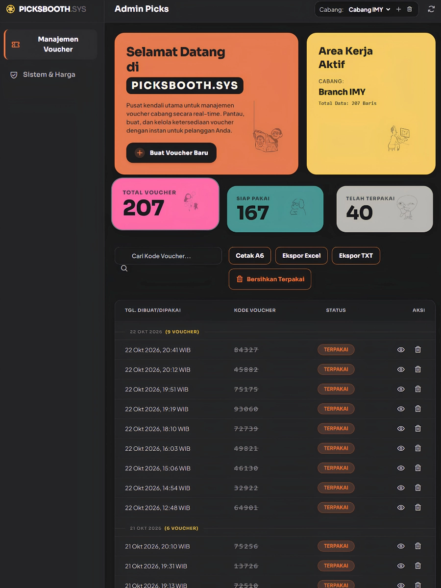View voucher 32922 with eye icon

[x=401, y=488]
